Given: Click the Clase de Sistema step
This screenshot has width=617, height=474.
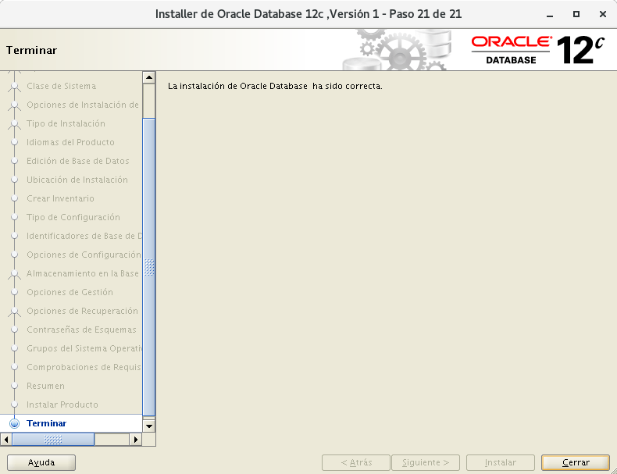Looking at the screenshot, I should [62, 86].
